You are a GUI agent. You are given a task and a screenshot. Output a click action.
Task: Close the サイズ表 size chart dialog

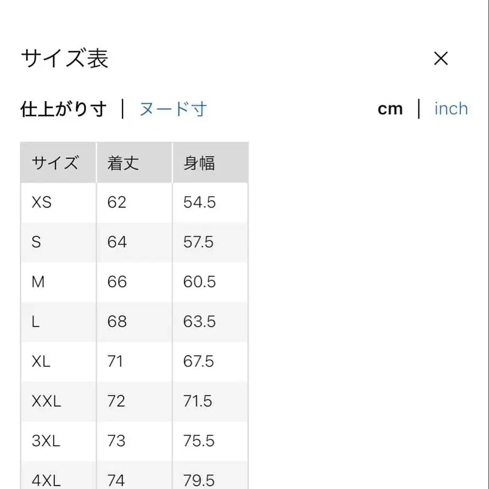coord(441,58)
